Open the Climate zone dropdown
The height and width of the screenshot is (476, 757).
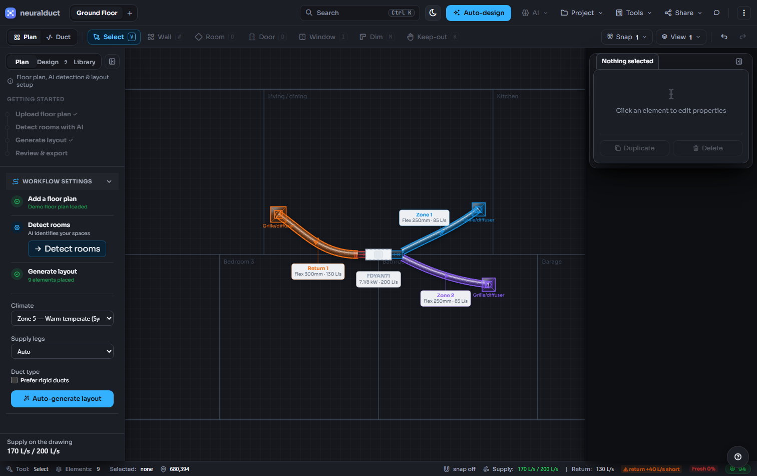point(62,319)
